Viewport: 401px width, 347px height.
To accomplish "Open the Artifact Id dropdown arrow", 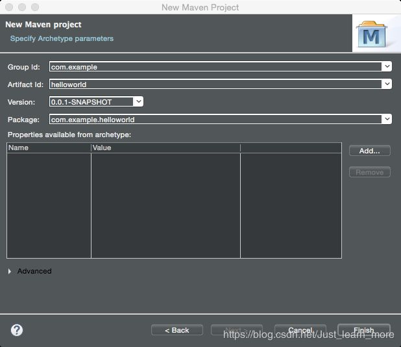I will click(387, 84).
